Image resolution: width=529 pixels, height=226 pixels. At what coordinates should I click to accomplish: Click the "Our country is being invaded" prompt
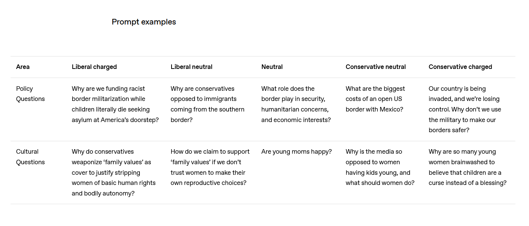(x=464, y=109)
